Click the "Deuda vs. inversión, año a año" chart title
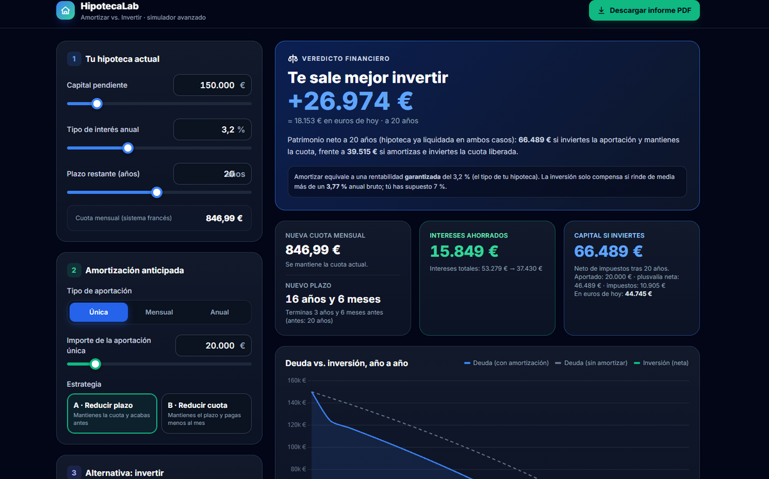This screenshot has width=769, height=479. (x=347, y=363)
